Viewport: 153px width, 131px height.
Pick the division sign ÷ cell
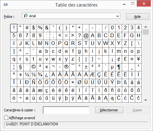[20, 98]
